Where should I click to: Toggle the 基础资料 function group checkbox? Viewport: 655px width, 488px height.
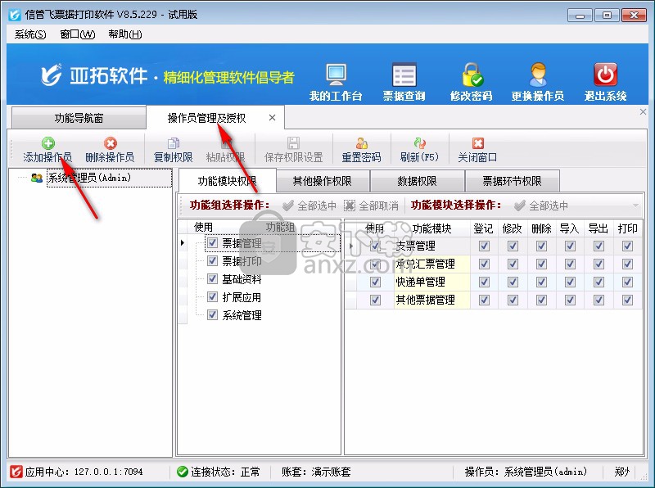213,278
